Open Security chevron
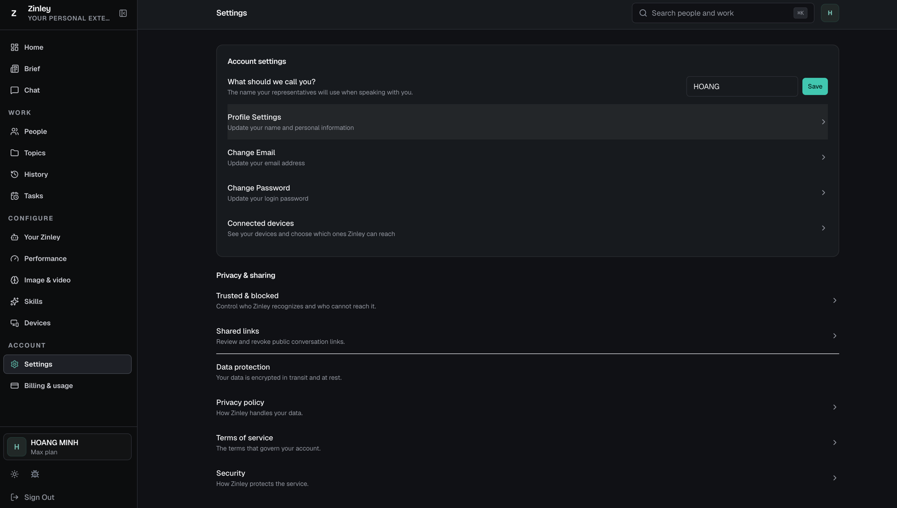Image resolution: width=897 pixels, height=508 pixels. [834, 478]
